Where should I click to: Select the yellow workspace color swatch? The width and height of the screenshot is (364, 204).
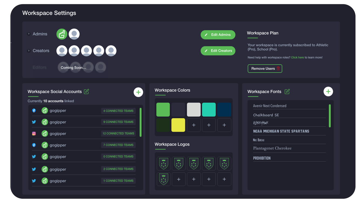(x=178, y=125)
